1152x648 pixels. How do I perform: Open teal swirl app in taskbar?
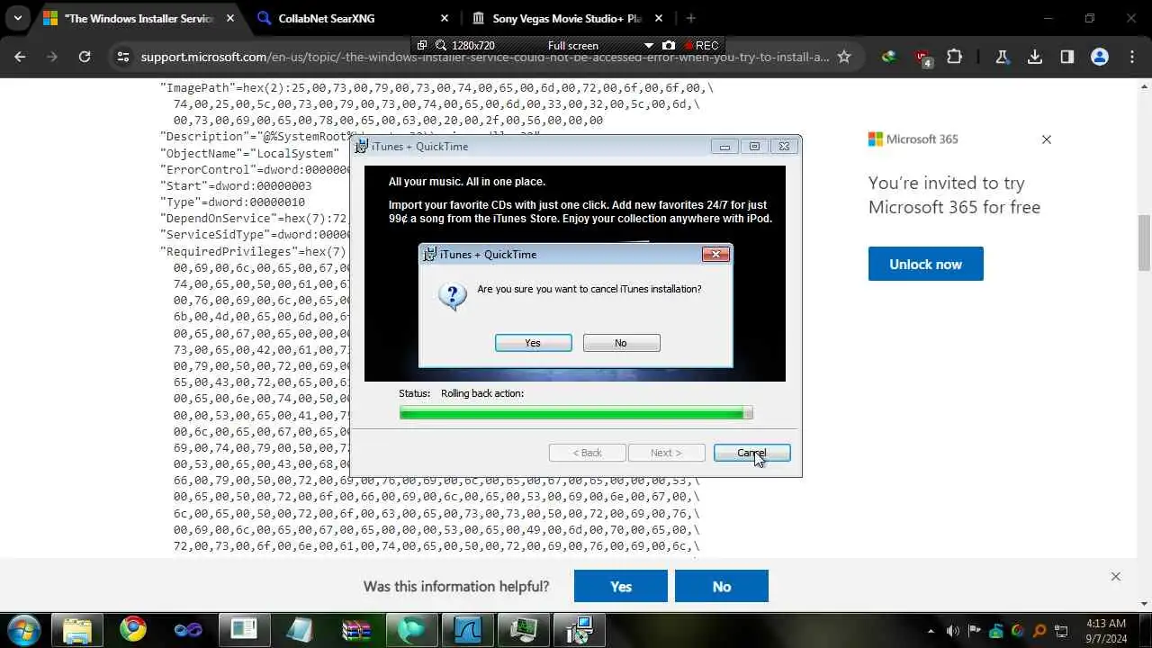[x=412, y=629]
